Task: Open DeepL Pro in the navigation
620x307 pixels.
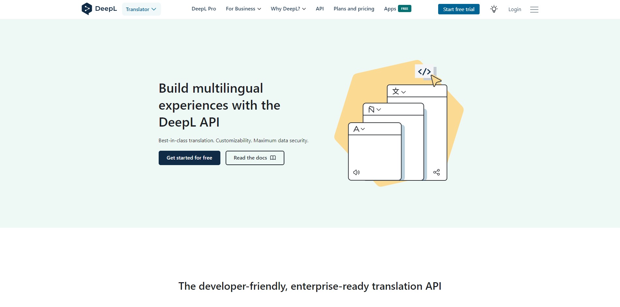Action: point(204,9)
